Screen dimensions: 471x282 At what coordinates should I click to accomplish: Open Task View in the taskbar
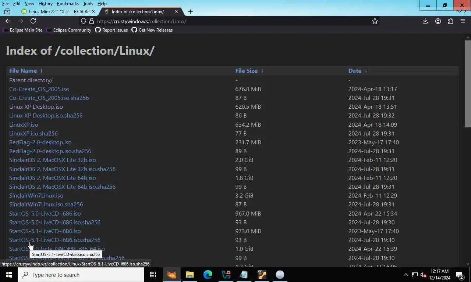tap(153, 275)
